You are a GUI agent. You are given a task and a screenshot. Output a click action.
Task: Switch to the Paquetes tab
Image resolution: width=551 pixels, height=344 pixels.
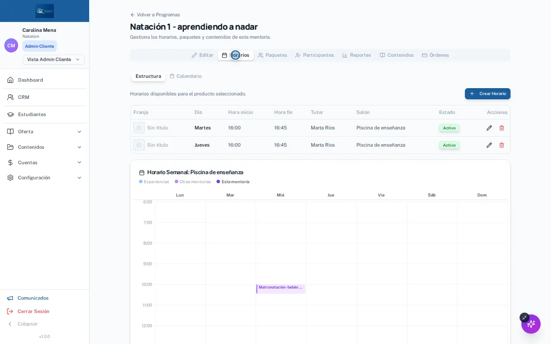tap(272, 55)
